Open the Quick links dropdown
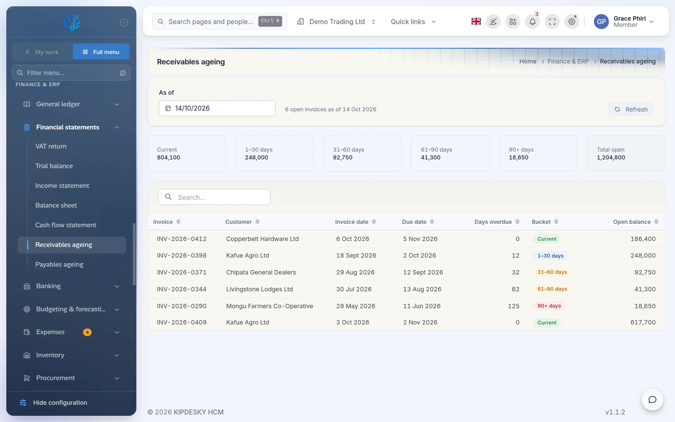 (x=413, y=22)
